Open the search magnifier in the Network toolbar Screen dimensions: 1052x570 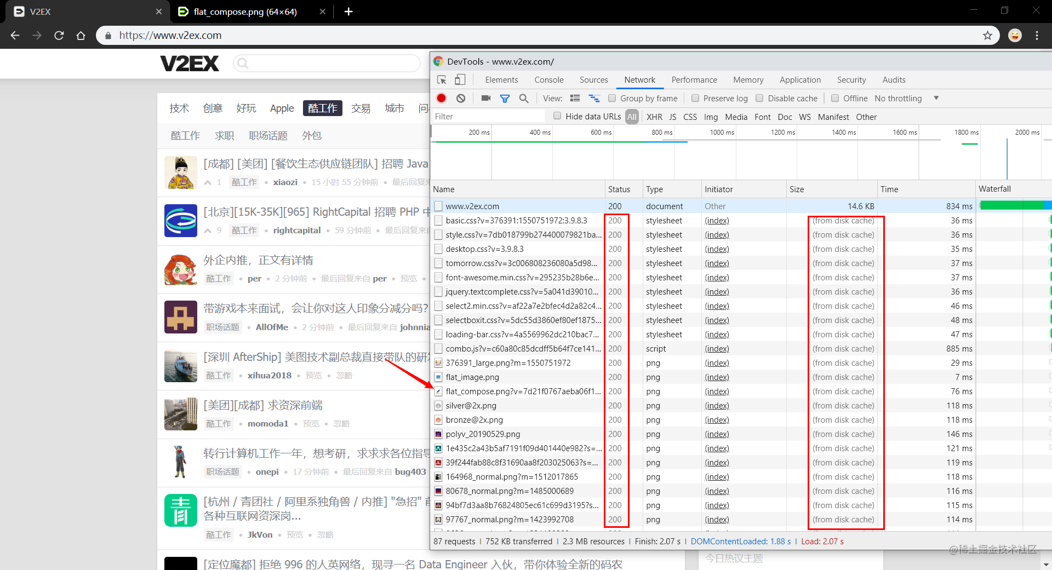point(524,98)
